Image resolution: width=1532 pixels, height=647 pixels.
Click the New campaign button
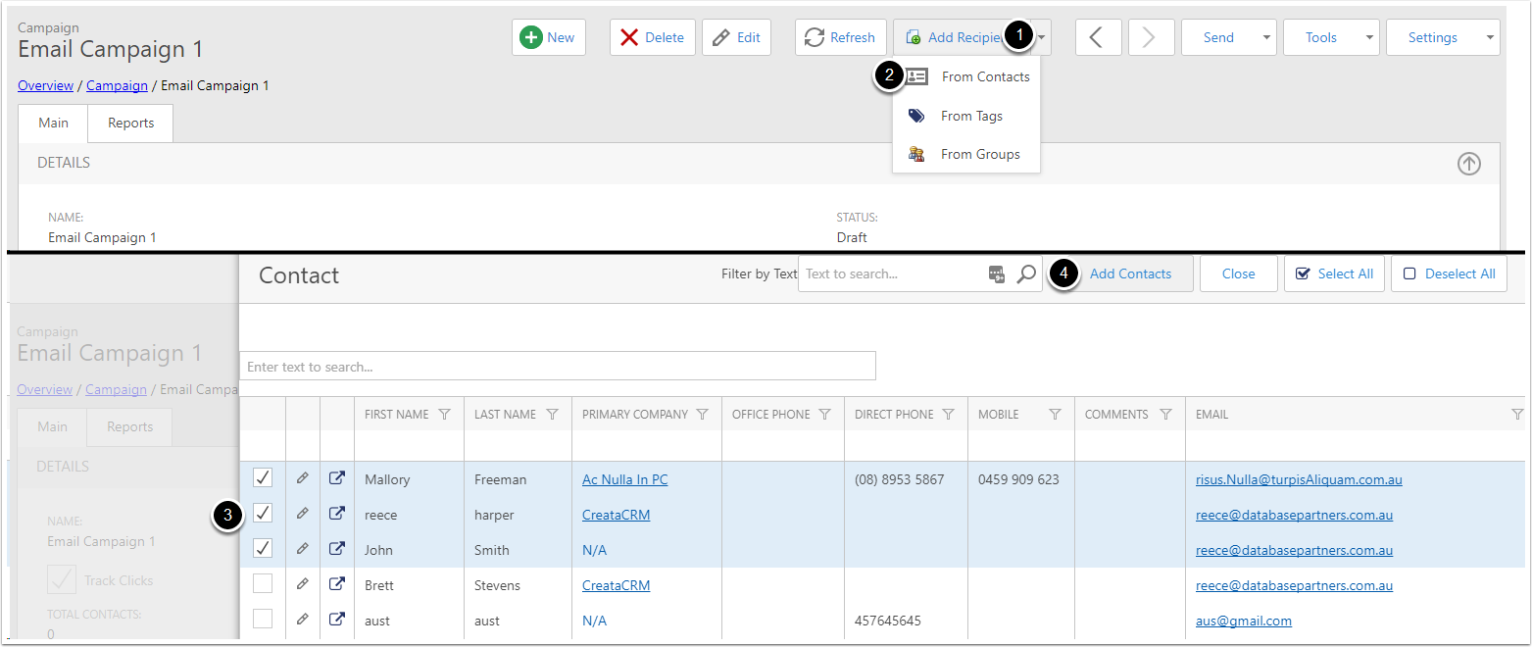point(548,37)
